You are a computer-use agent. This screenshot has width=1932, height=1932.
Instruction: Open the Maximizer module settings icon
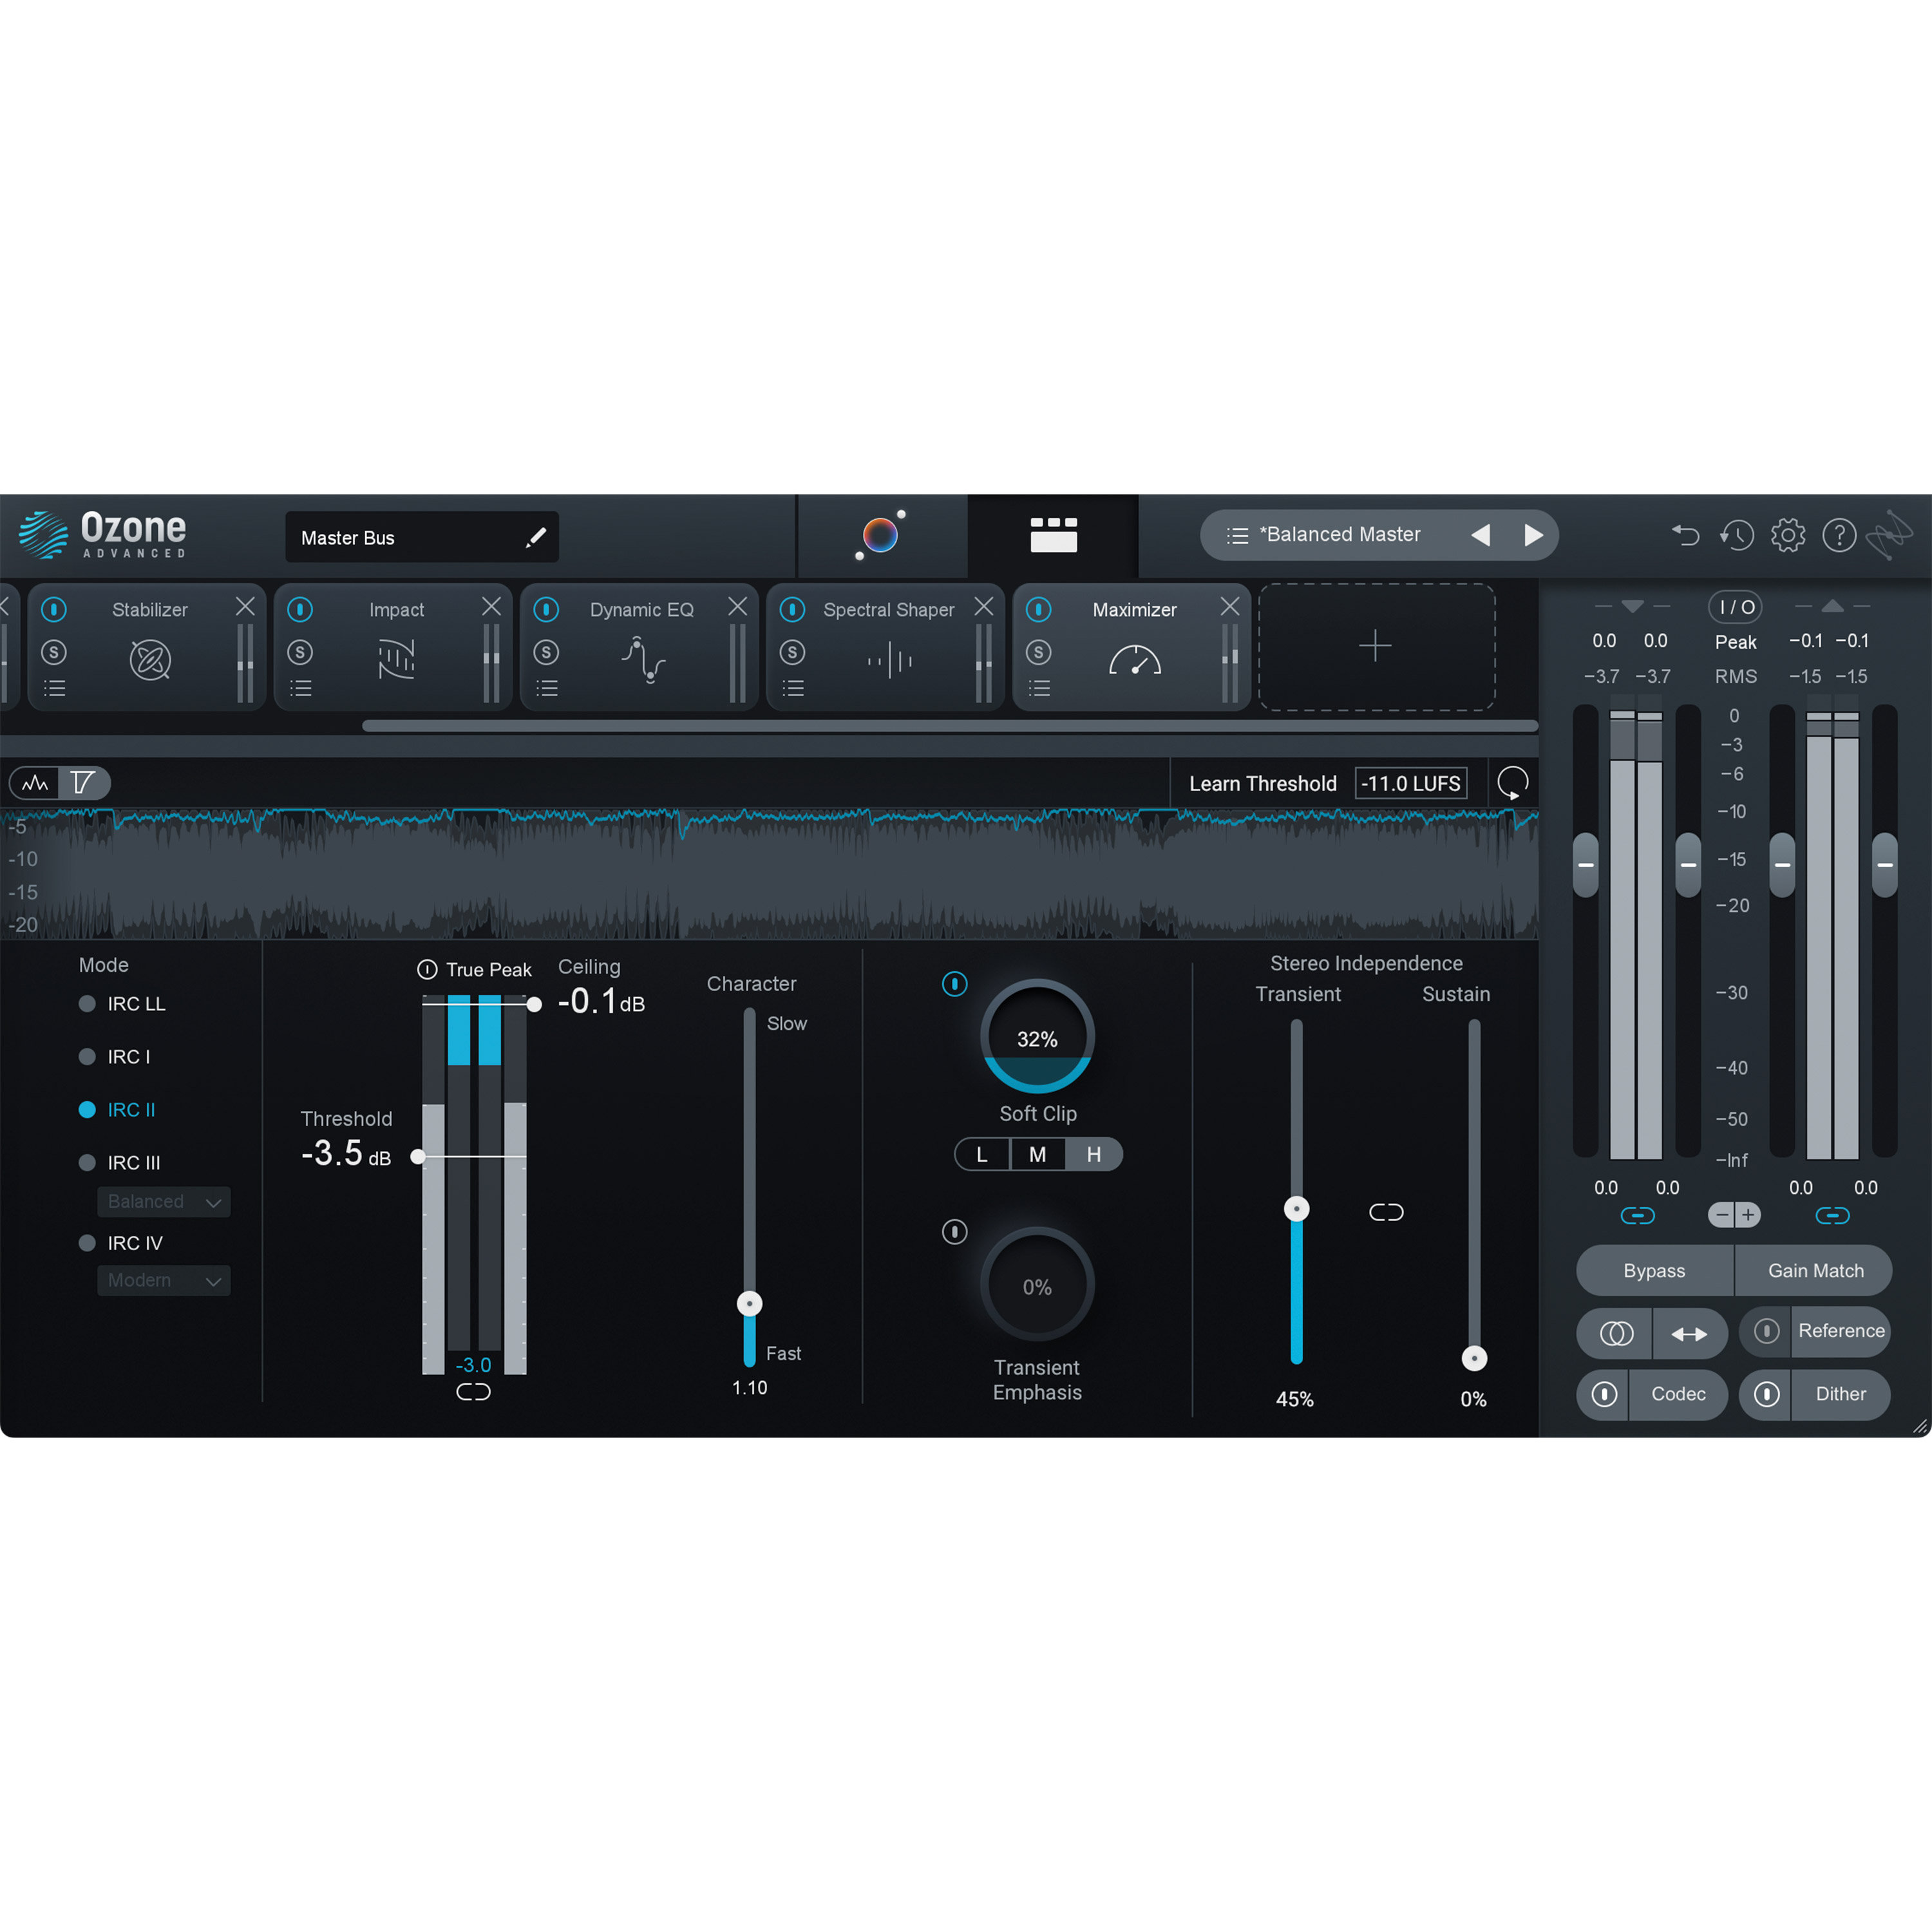coord(1038,687)
